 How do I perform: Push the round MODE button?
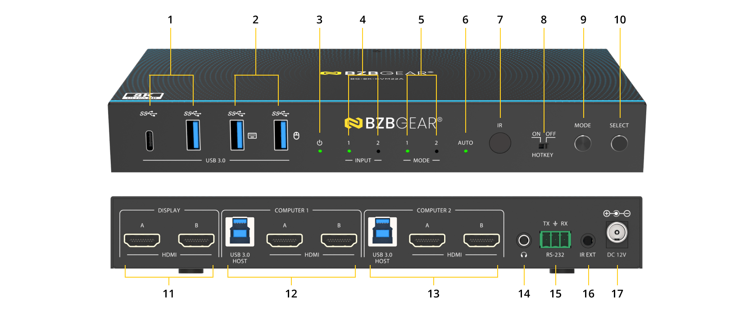click(583, 144)
